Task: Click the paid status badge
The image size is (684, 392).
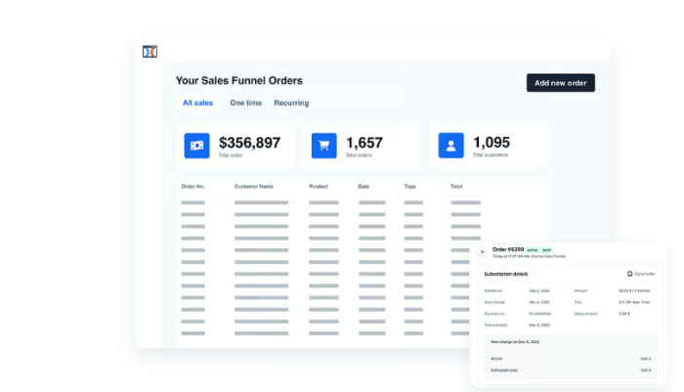Action: [546, 250]
